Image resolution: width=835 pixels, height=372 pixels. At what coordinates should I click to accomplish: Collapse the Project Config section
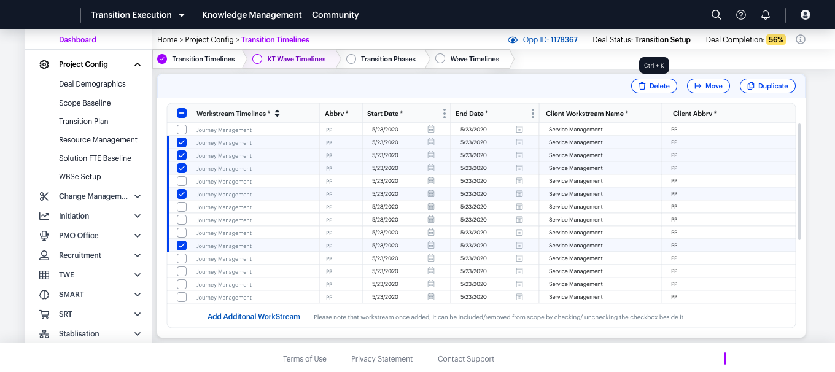coord(138,64)
